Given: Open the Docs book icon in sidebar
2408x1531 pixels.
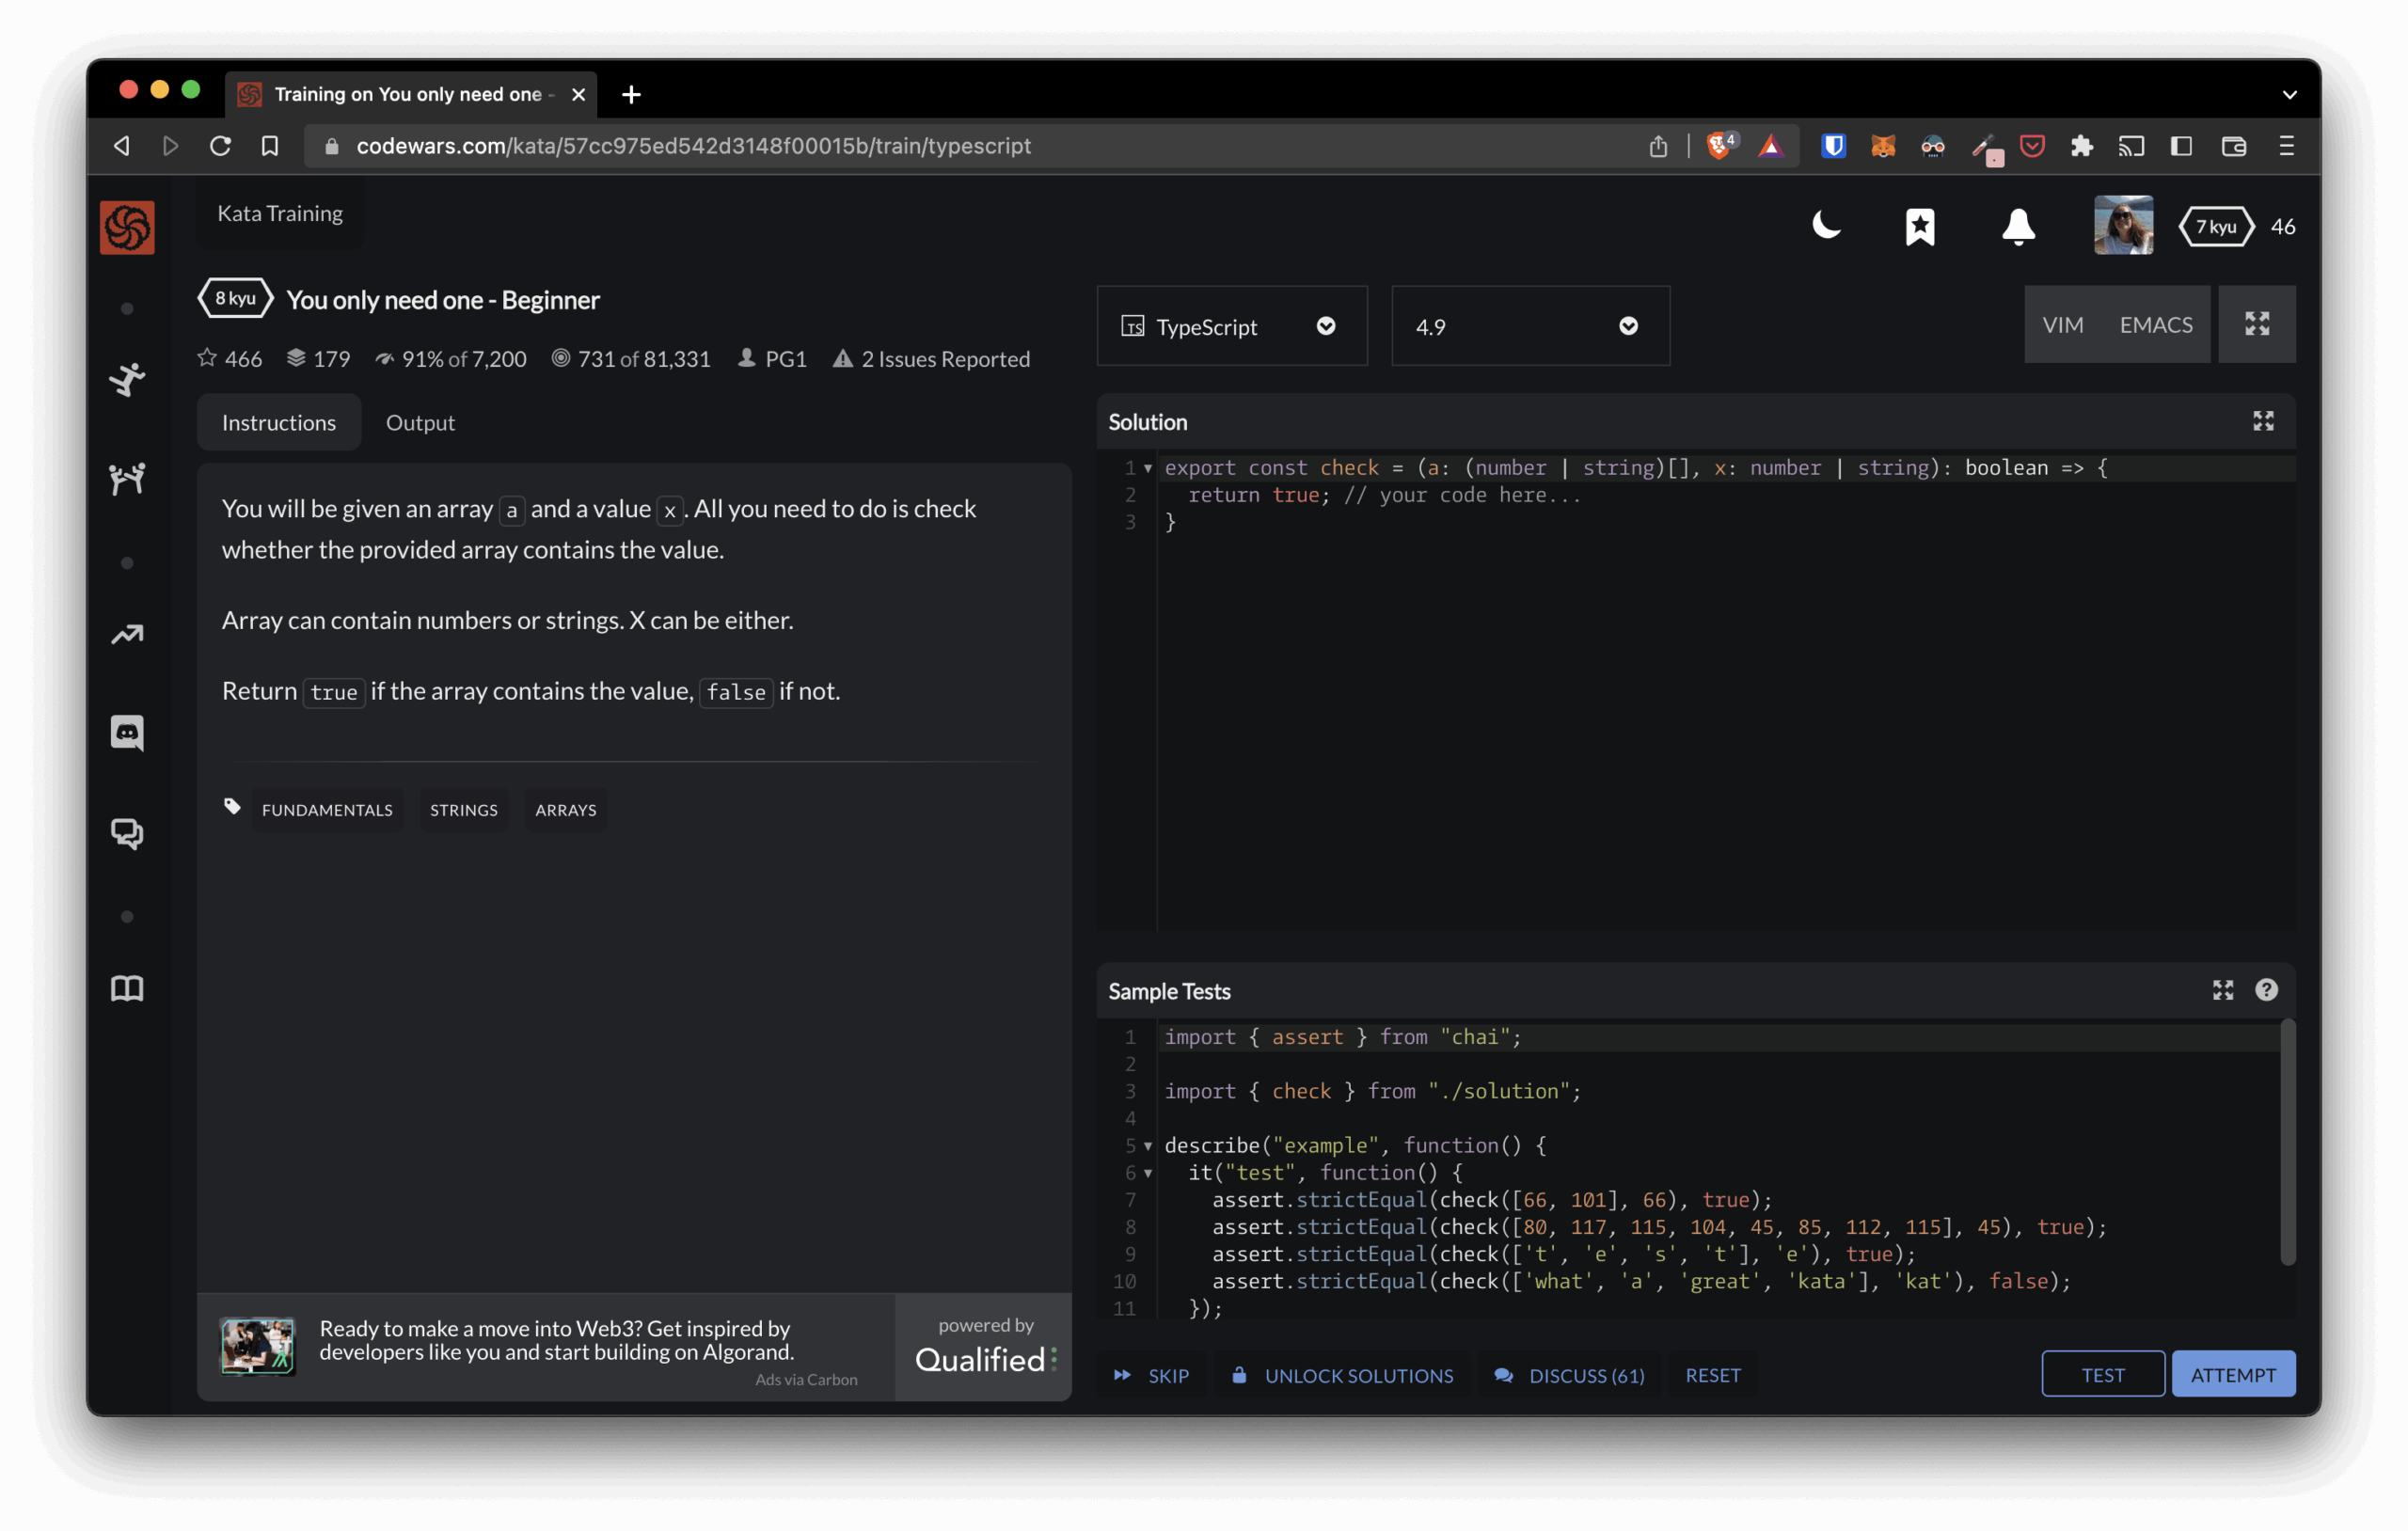Looking at the screenshot, I should pyautogui.click(x=127, y=988).
